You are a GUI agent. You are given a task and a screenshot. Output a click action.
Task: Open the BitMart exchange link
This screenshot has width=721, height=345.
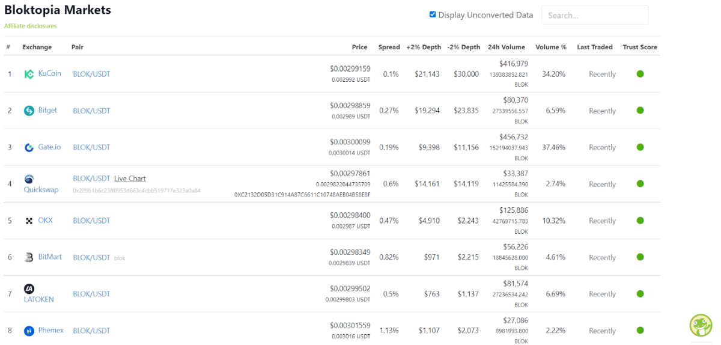tap(50, 257)
